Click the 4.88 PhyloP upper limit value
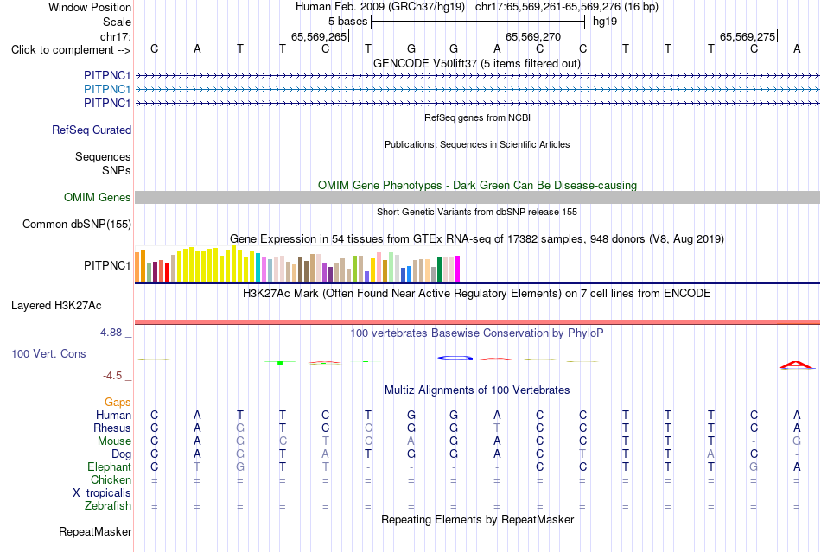This screenshot has width=821, height=552. pos(111,333)
